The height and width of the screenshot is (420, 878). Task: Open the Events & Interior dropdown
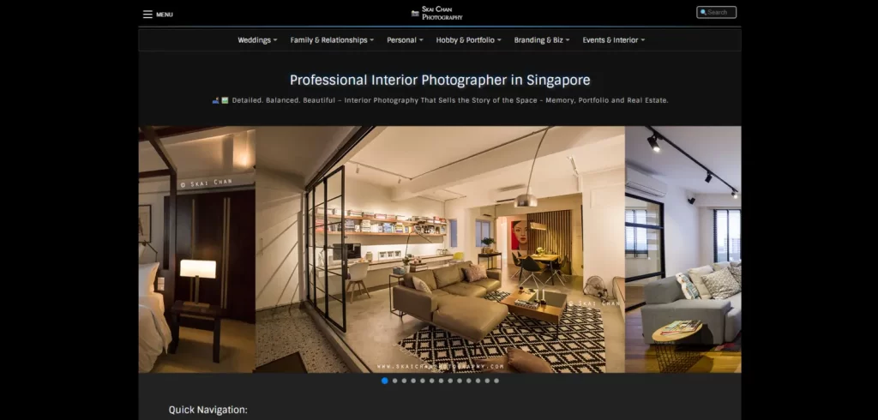614,40
